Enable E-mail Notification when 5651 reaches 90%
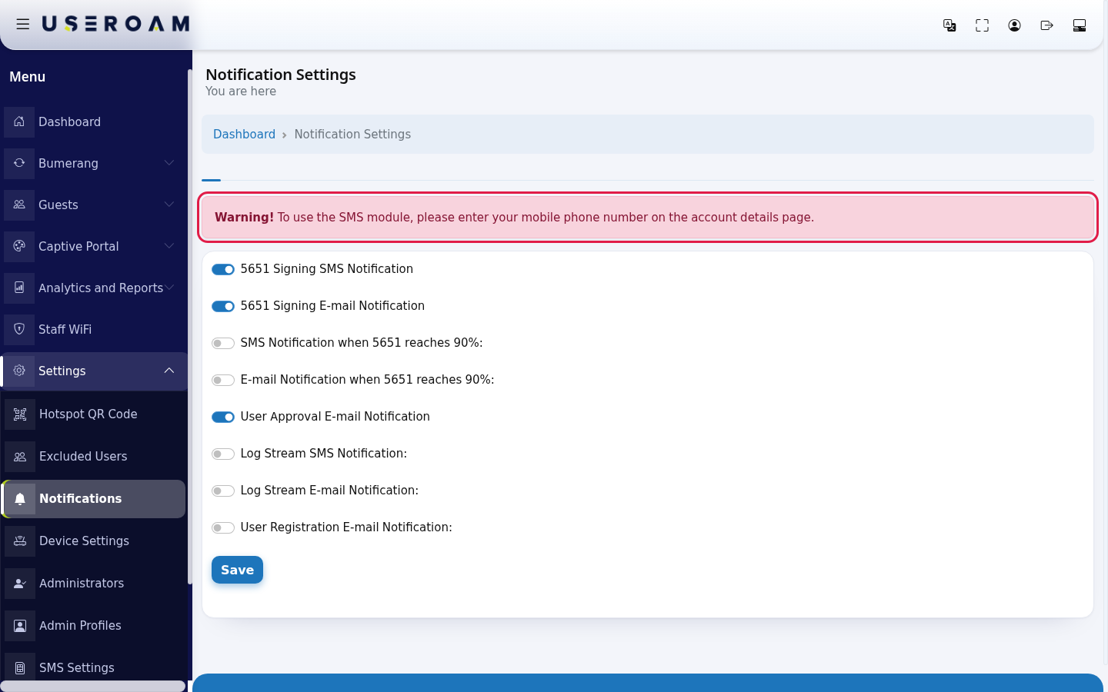1108x692 pixels. coord(223,380)
